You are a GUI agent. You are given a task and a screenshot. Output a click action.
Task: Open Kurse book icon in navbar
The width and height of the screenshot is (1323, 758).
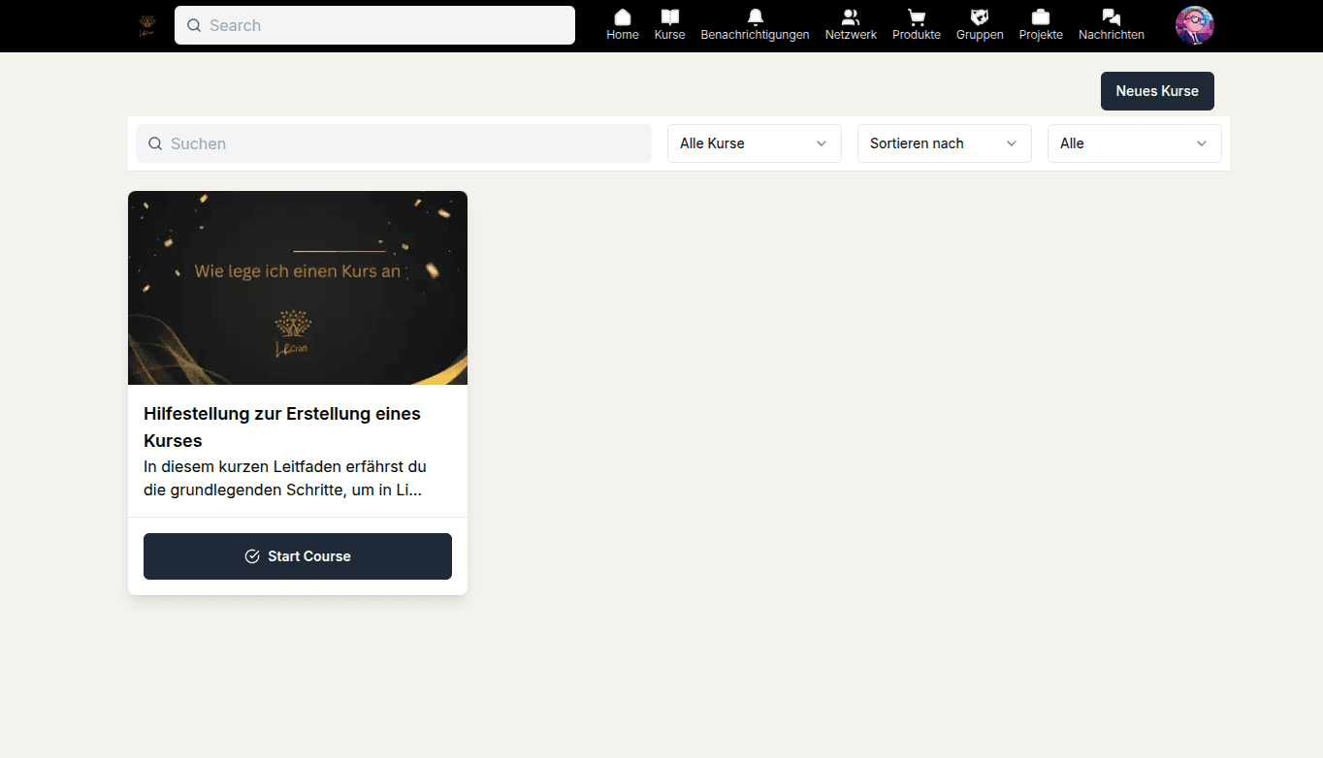[669, 17]
